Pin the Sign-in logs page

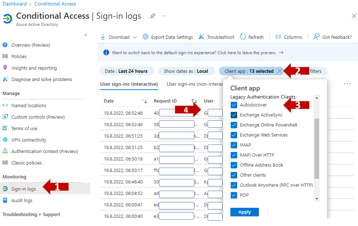153,16
